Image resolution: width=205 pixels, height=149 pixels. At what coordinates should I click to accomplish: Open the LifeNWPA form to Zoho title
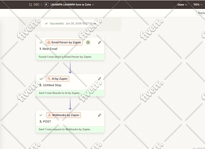click(71, 5)
